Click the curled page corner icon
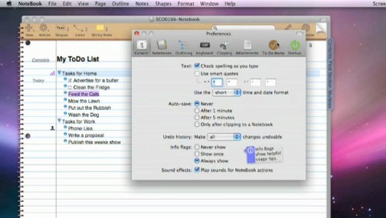Screen dimensions: 386x218 [x=321, y=28]
